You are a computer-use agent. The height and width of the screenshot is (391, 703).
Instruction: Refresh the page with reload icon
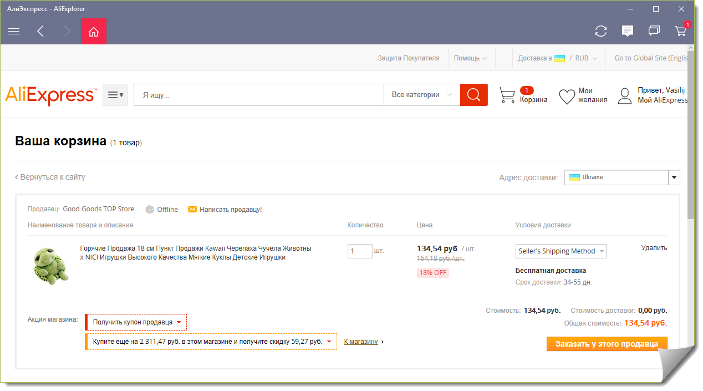[600, 32]
